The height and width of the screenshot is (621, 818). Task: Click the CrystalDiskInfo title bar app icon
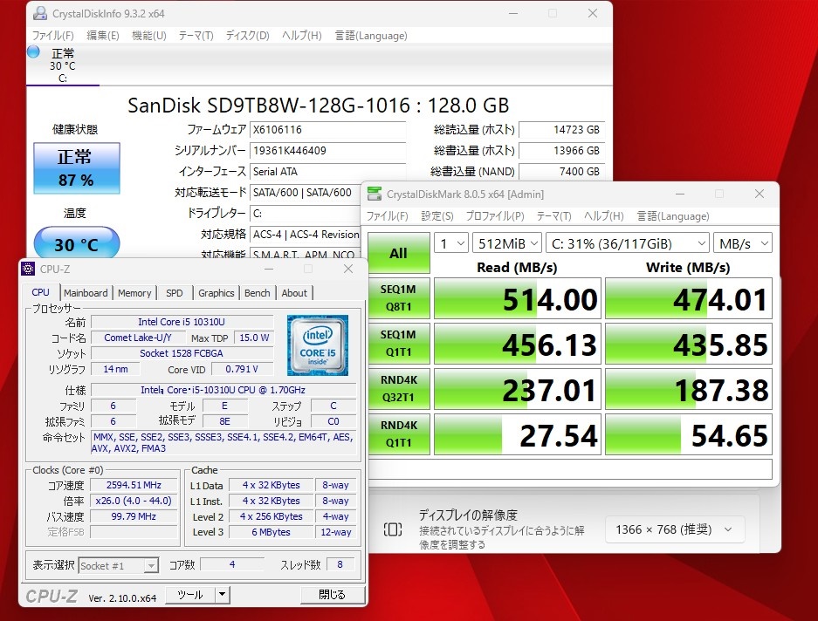(40, 13)
